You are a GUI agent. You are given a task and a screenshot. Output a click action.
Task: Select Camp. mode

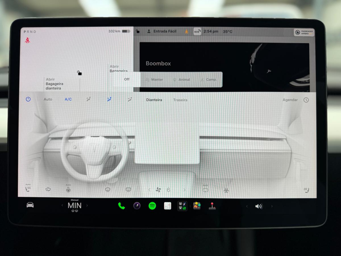(209, 80)
